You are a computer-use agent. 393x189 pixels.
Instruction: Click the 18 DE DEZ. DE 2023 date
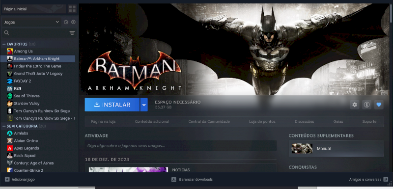pyautogui.click(x=107, y=160)
